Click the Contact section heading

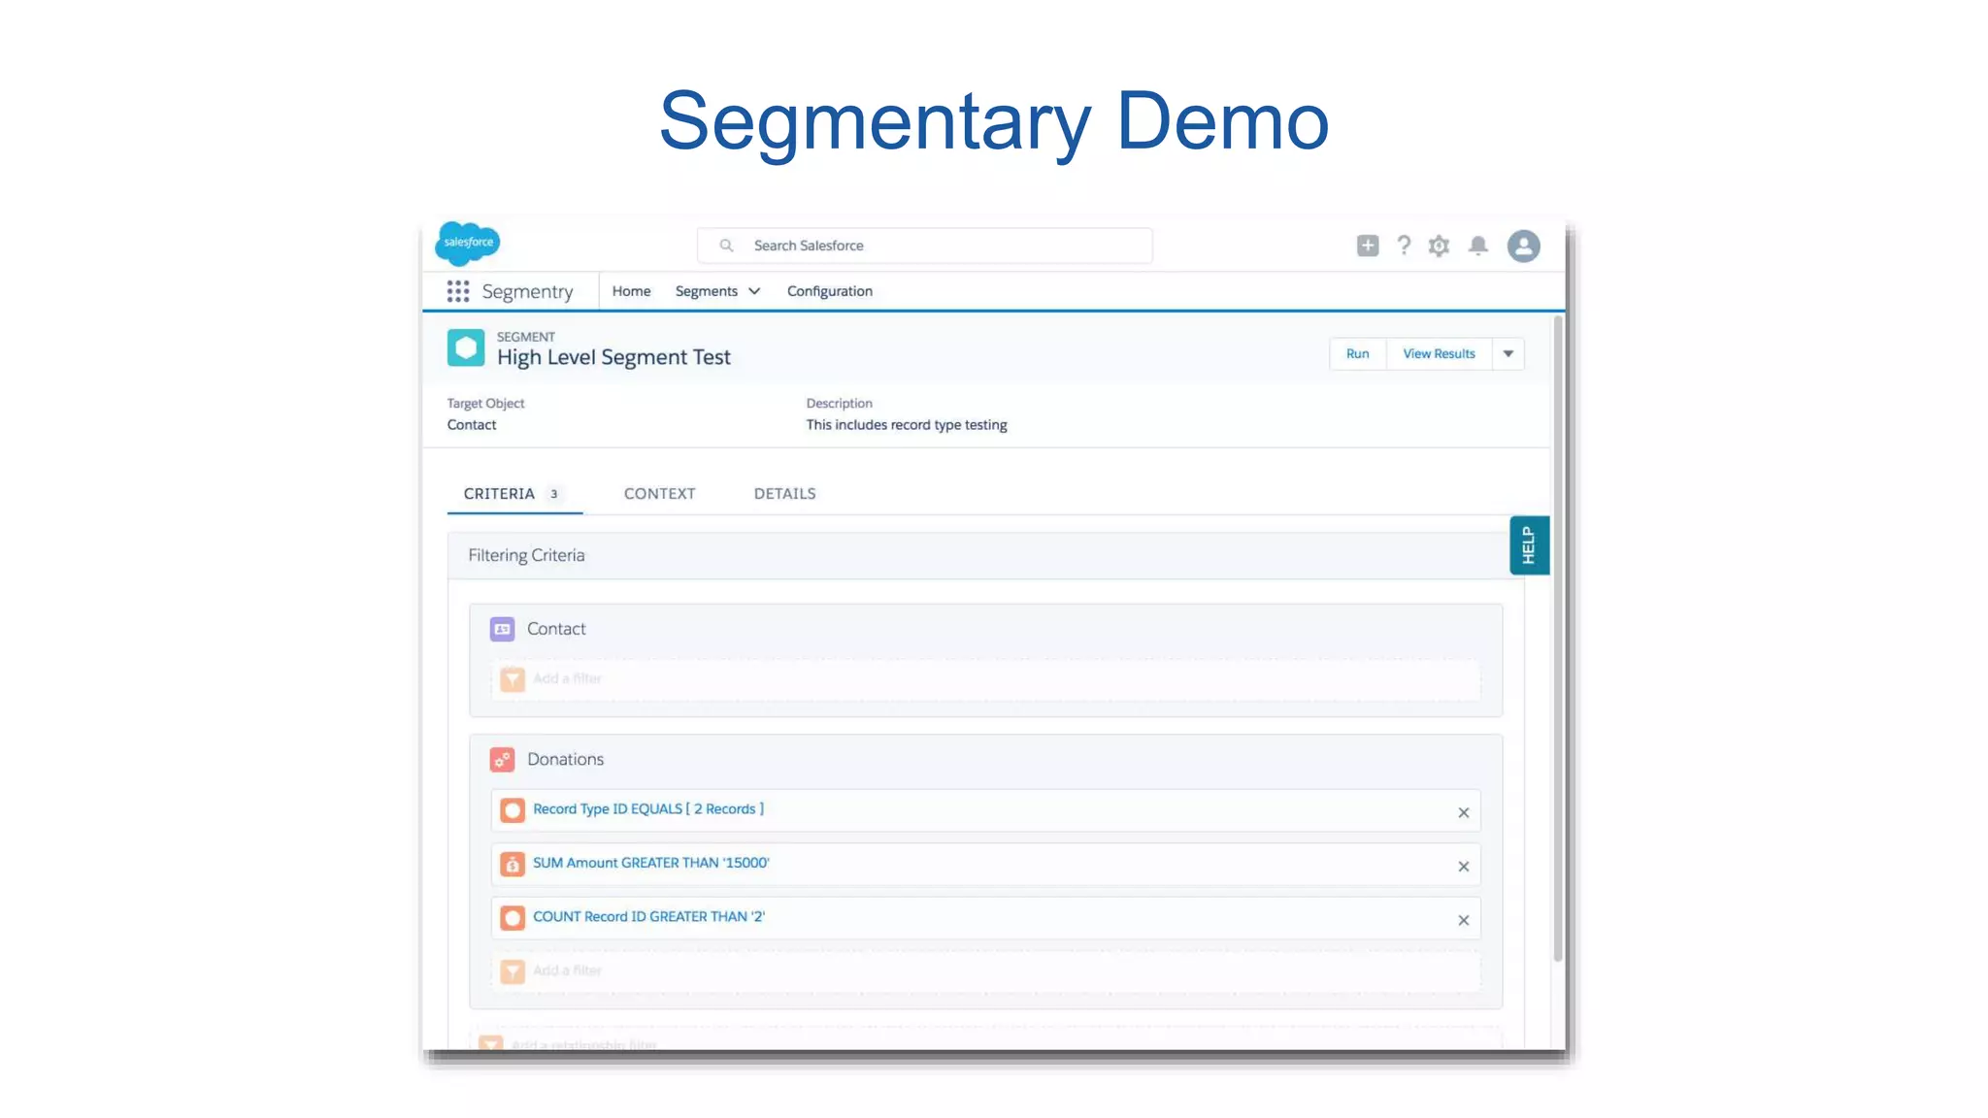click(556, 629)
